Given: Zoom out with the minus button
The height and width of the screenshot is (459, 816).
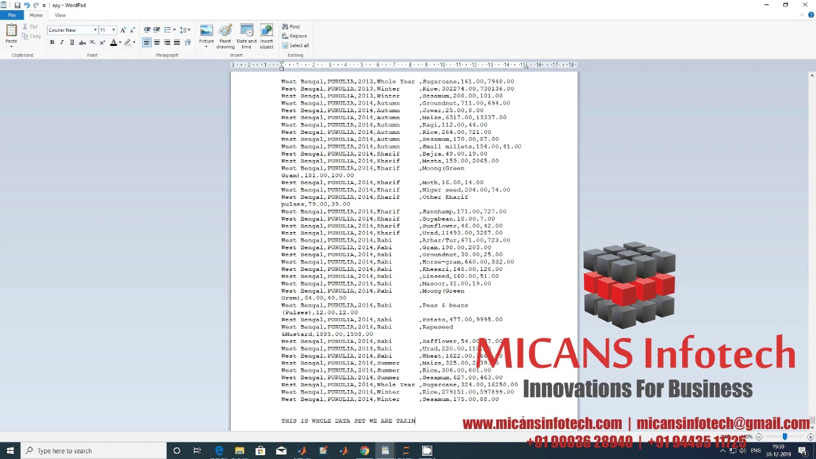Looking at the screenshot, I should pos(759,437).
